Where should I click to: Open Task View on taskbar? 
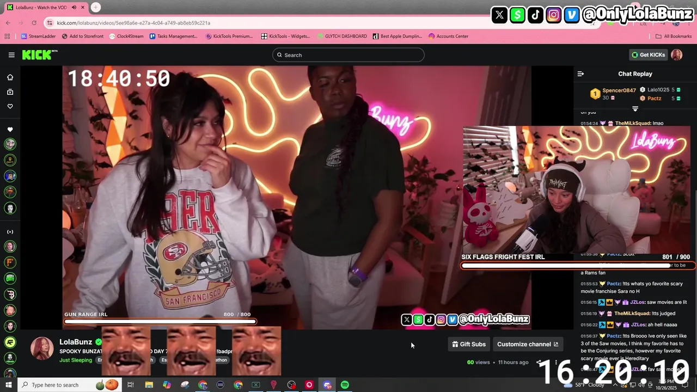131,385
